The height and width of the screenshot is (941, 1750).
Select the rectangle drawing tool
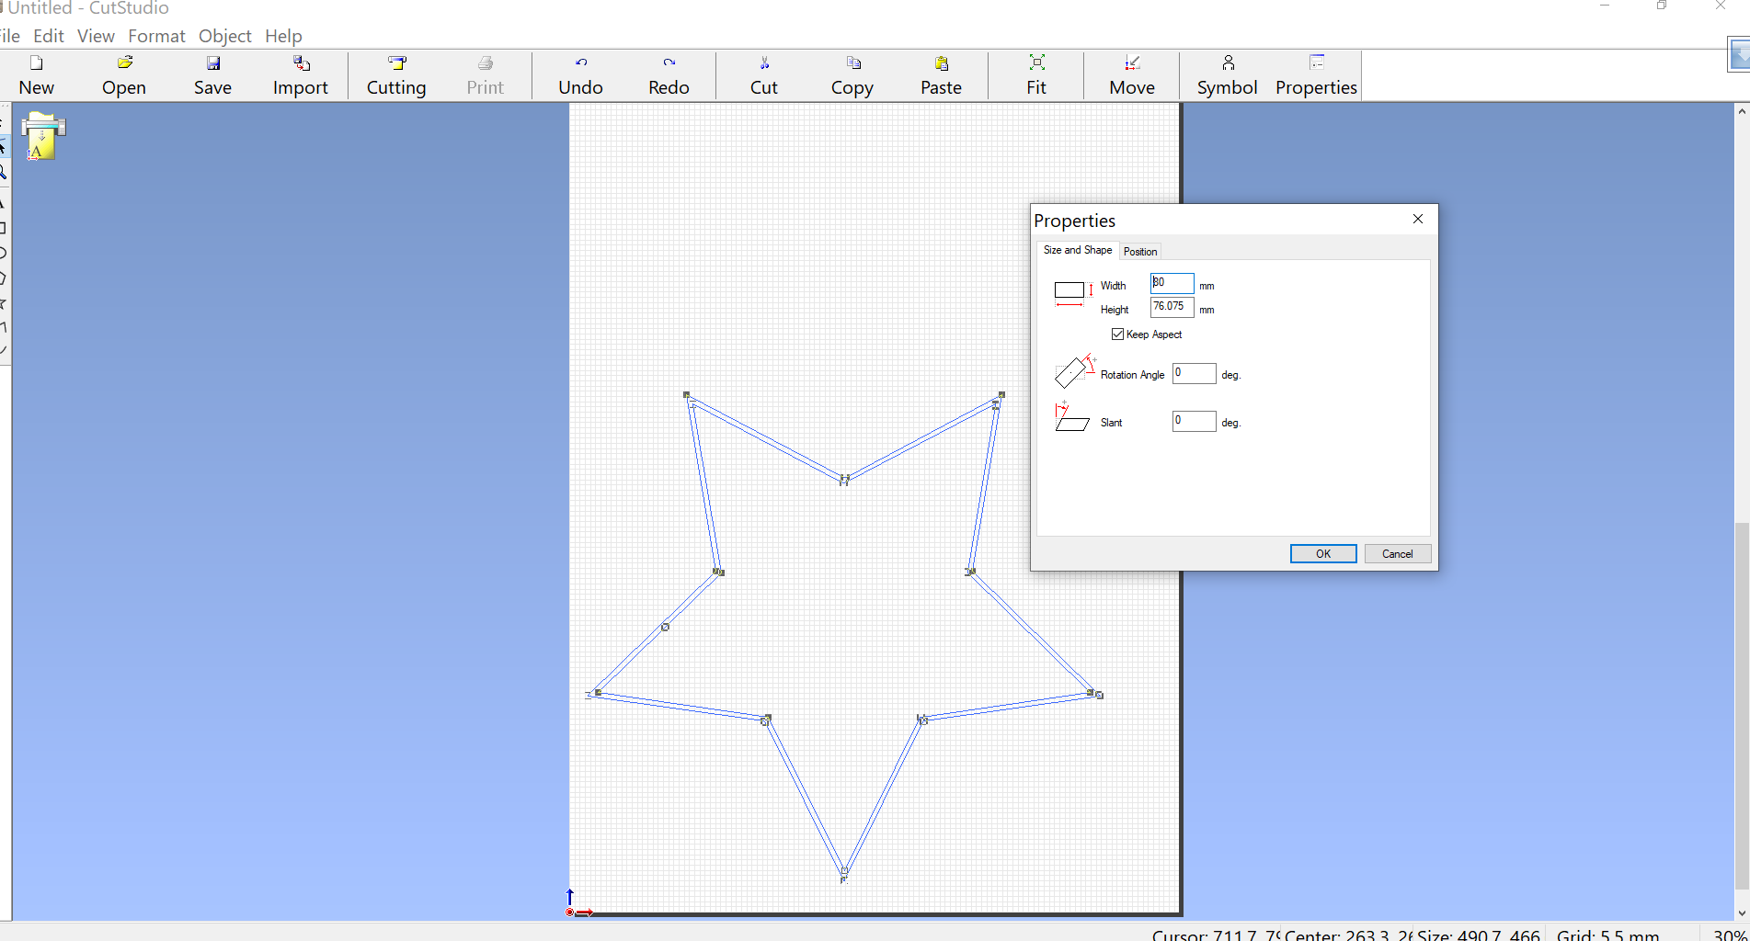pyautogui.click(x=3, y=228)
